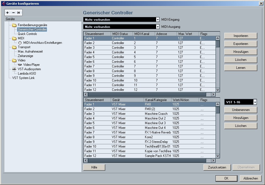Click the Video folder icon
The width and height of the screenshot is (265, 185).
point(14,60)
